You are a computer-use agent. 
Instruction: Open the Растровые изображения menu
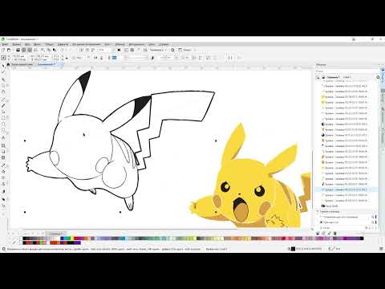[87, 44]
